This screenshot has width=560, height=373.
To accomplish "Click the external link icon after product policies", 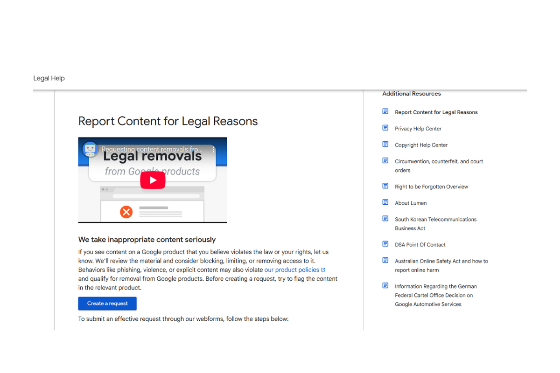I will click(323, 270).
